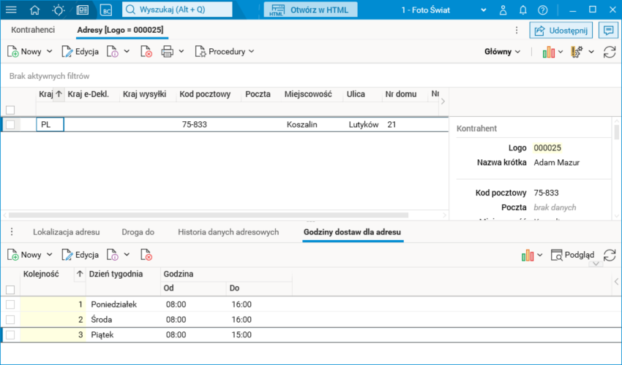Open the news panel icon
This screenshot has width=622, height=365.
click(x=83, y=10)
